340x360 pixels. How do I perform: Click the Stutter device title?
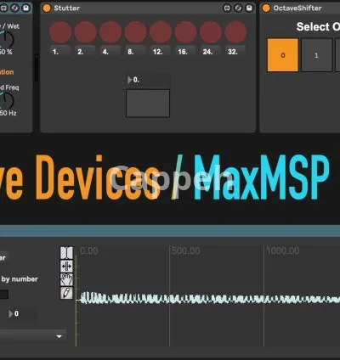point(67,8)
